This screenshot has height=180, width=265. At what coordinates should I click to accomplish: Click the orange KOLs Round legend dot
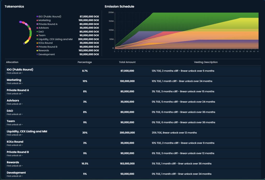(x=37, y=43)
